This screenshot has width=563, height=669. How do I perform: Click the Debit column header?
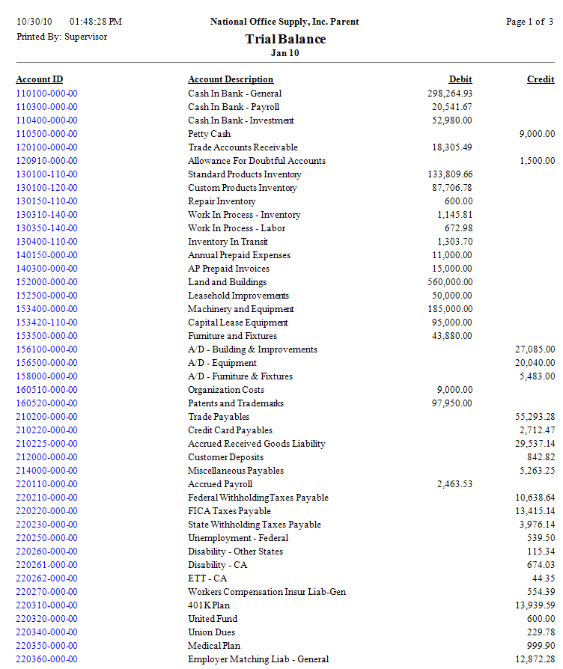pos(460,79)
